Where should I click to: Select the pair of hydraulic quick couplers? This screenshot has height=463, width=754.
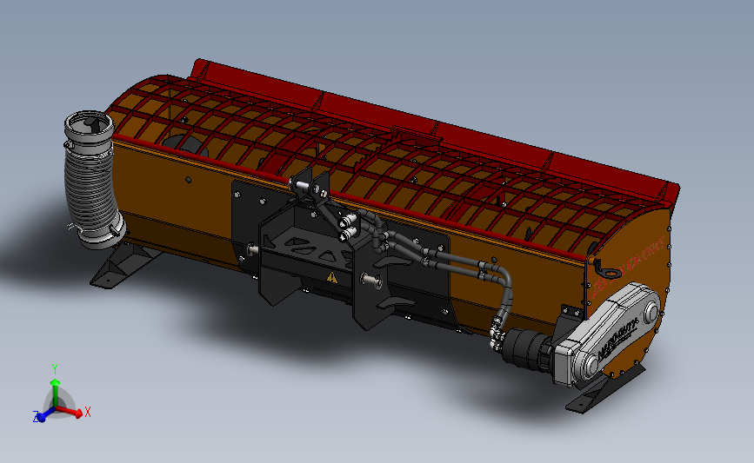coord(349,227)
